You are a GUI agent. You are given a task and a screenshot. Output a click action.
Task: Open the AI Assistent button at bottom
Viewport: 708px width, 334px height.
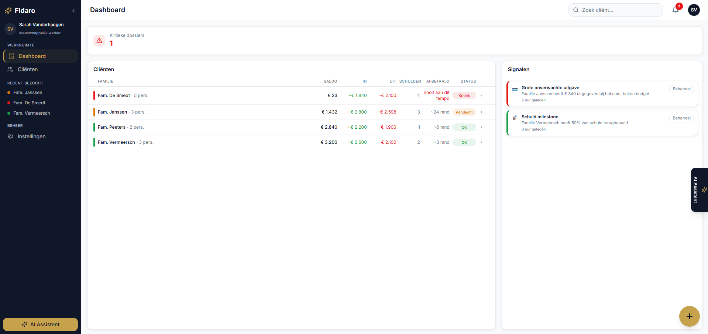point(40,324)
